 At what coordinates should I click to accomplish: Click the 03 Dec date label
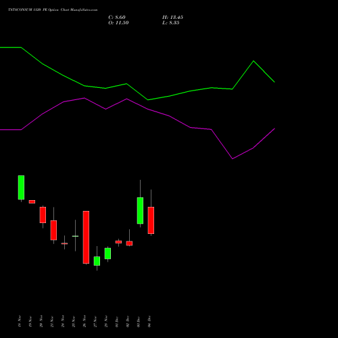point(139,321)
